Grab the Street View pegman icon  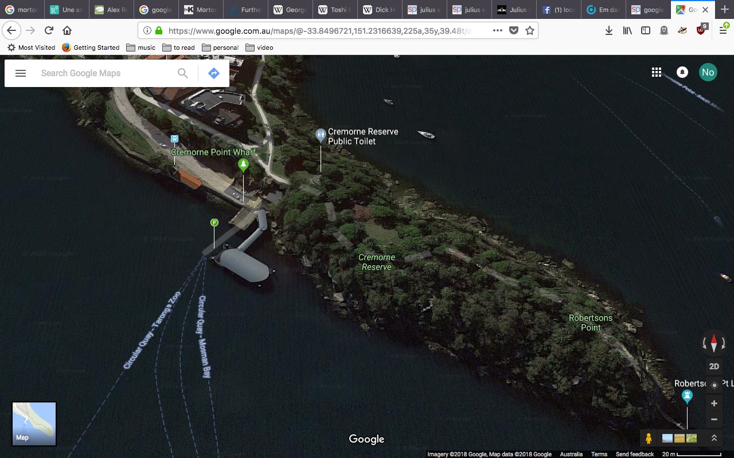coord(649,439)
